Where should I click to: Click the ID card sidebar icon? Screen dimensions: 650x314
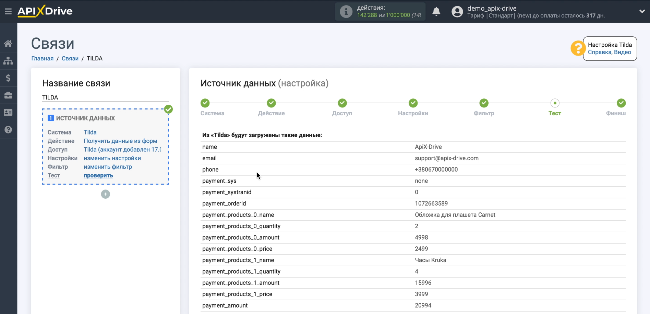8,112
